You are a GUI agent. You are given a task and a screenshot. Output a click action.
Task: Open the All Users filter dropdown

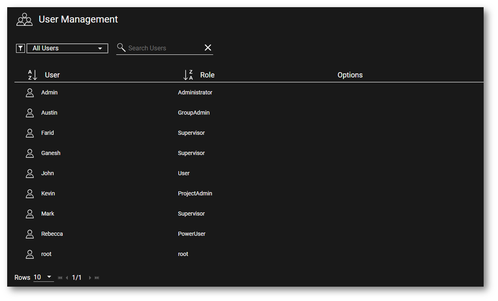click(67, 48)
